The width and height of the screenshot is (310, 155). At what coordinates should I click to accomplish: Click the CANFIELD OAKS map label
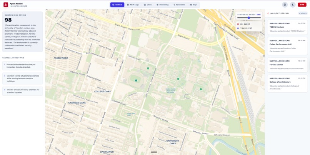tap(77, 103)
